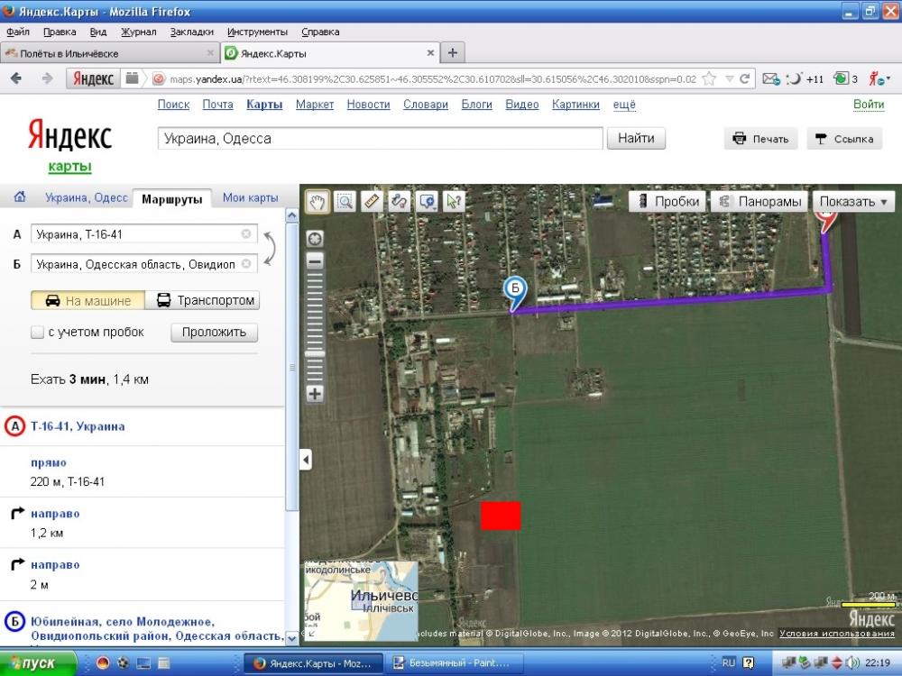The width and height of the screenshot is (902, 676).
Task: Switch to the 'Мои карты' tab
Action: 250,197
